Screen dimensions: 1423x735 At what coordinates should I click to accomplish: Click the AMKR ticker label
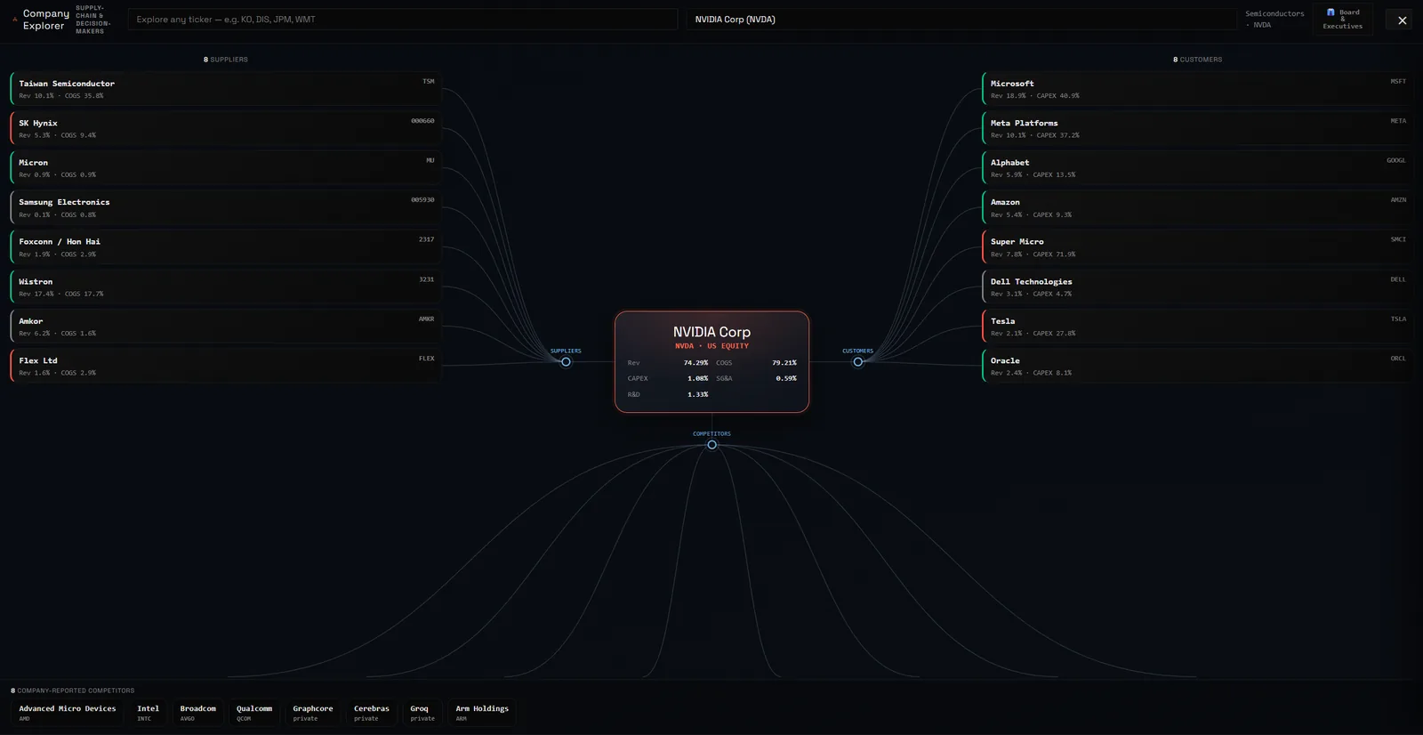(427, 319)
